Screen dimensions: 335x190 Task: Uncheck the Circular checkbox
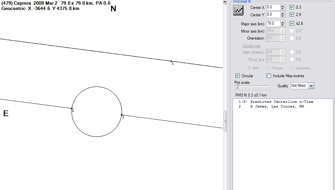click(237, 76)
